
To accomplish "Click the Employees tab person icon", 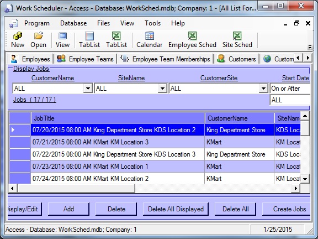I will click(14, 59).
